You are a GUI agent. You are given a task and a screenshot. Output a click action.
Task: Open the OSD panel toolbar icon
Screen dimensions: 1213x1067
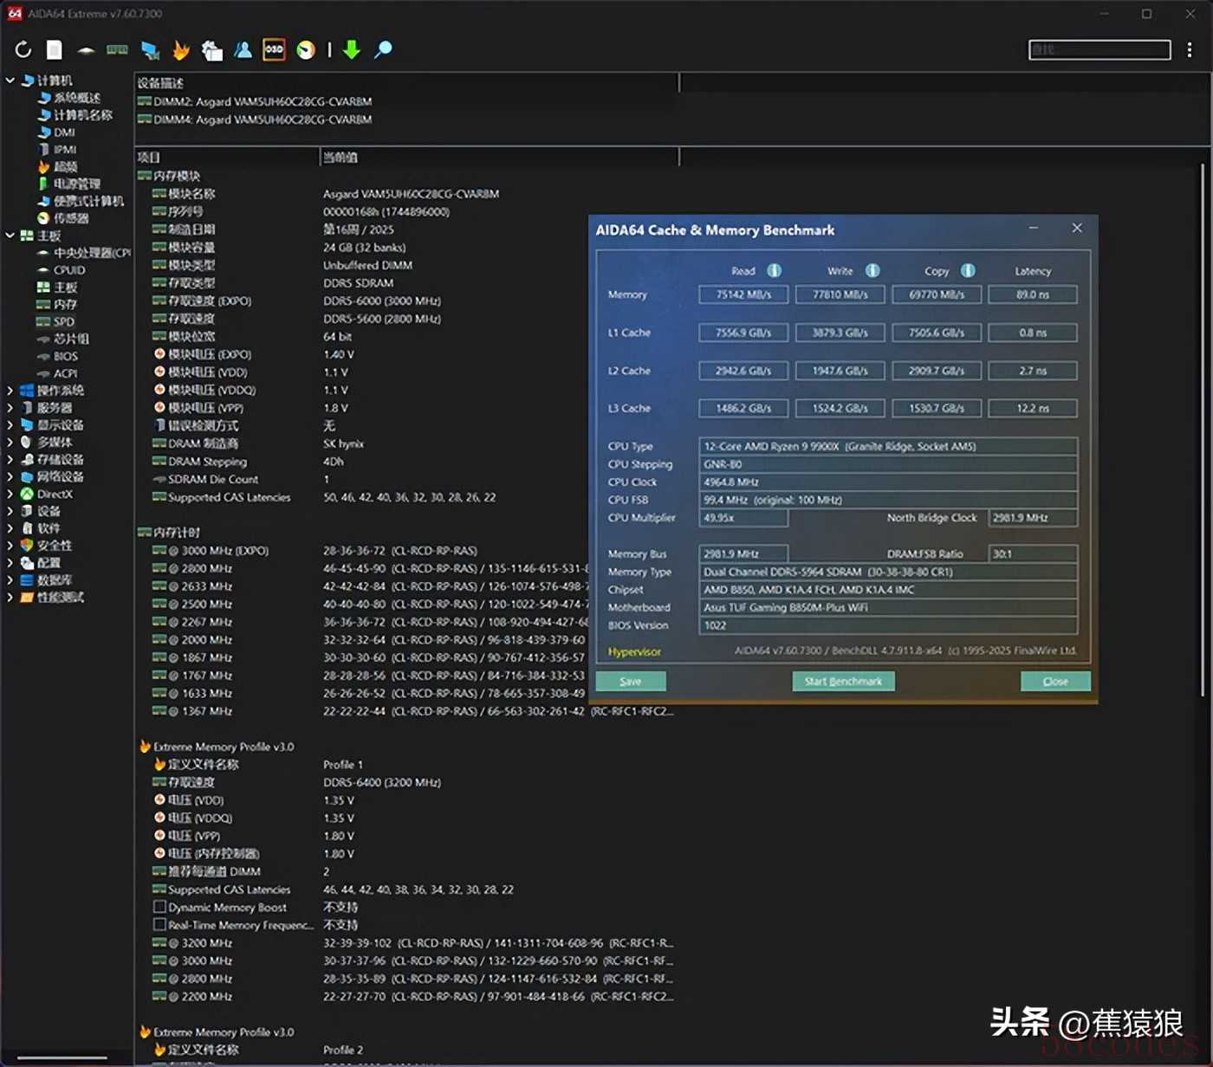point(274,50)
